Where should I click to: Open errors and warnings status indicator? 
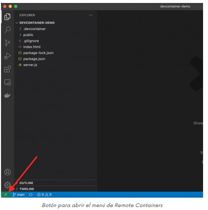44,195
